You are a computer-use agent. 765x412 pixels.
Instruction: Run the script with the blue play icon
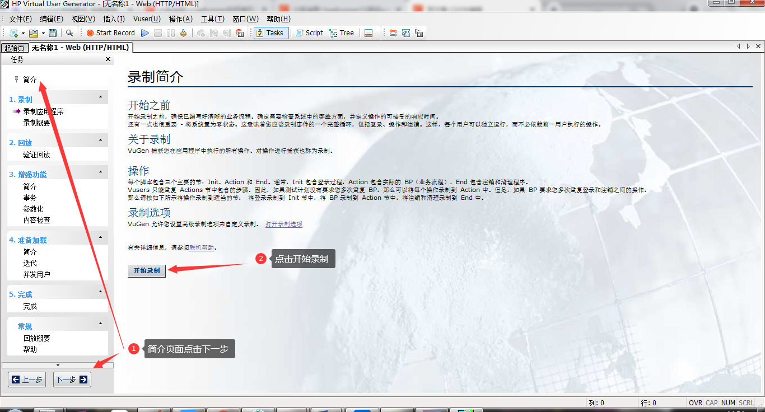(x=145, y=33)
